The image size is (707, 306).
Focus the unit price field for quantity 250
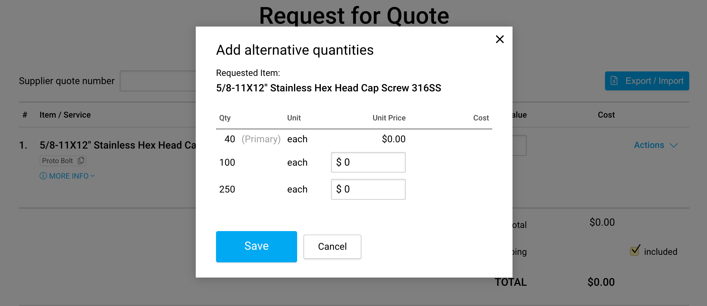coord(368,189)
